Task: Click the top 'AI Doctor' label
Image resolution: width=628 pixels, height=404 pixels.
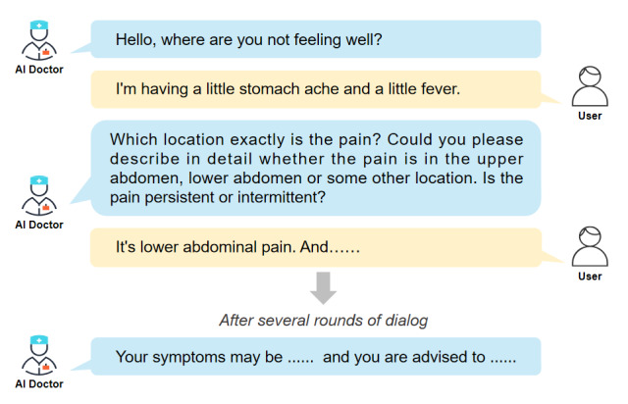Action: 39,70
